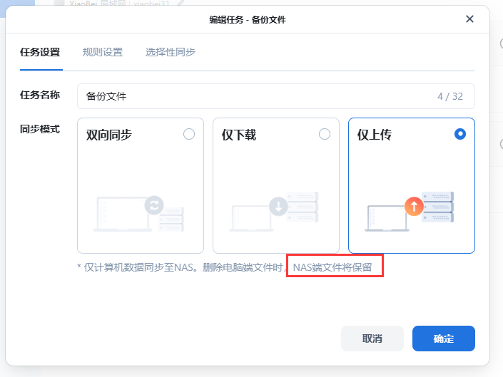Image resolution: width=503 pixels, height=377 pixels.
Task: Click the 任务名称 label
Action: pyautogui.click(x=40, y=95)
